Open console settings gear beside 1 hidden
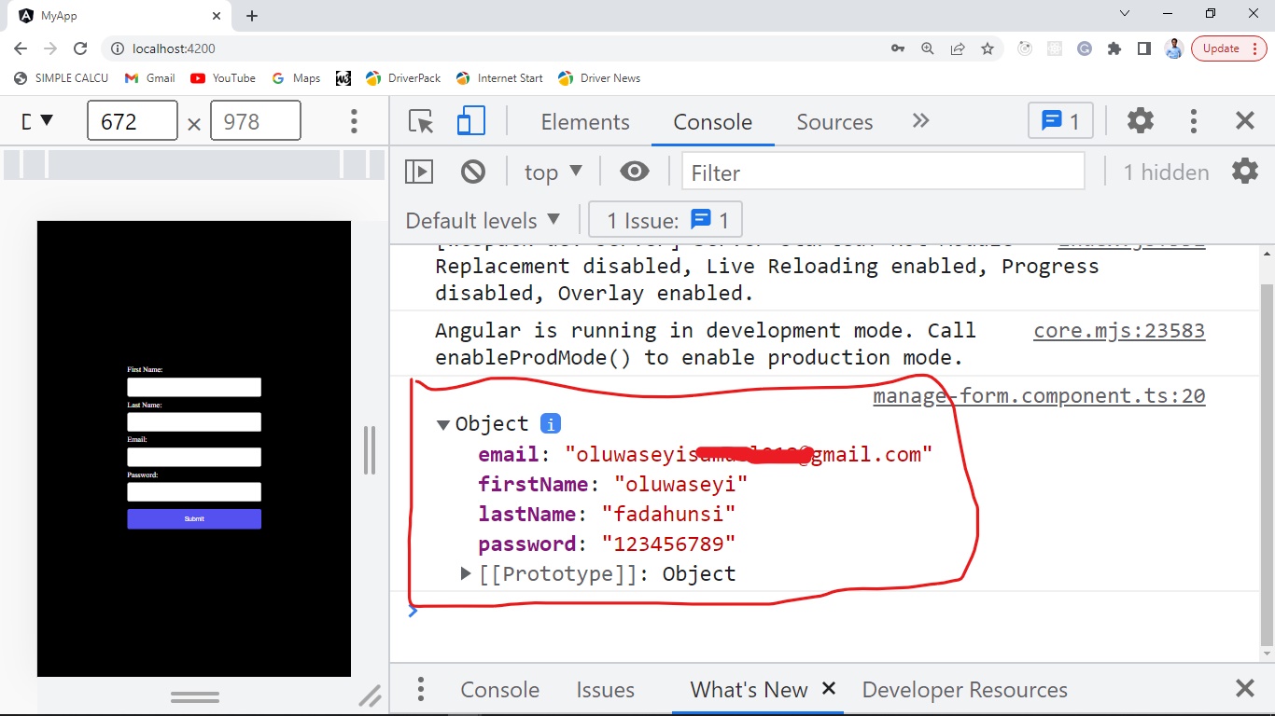1275x716 pixels. (1245, 171)
